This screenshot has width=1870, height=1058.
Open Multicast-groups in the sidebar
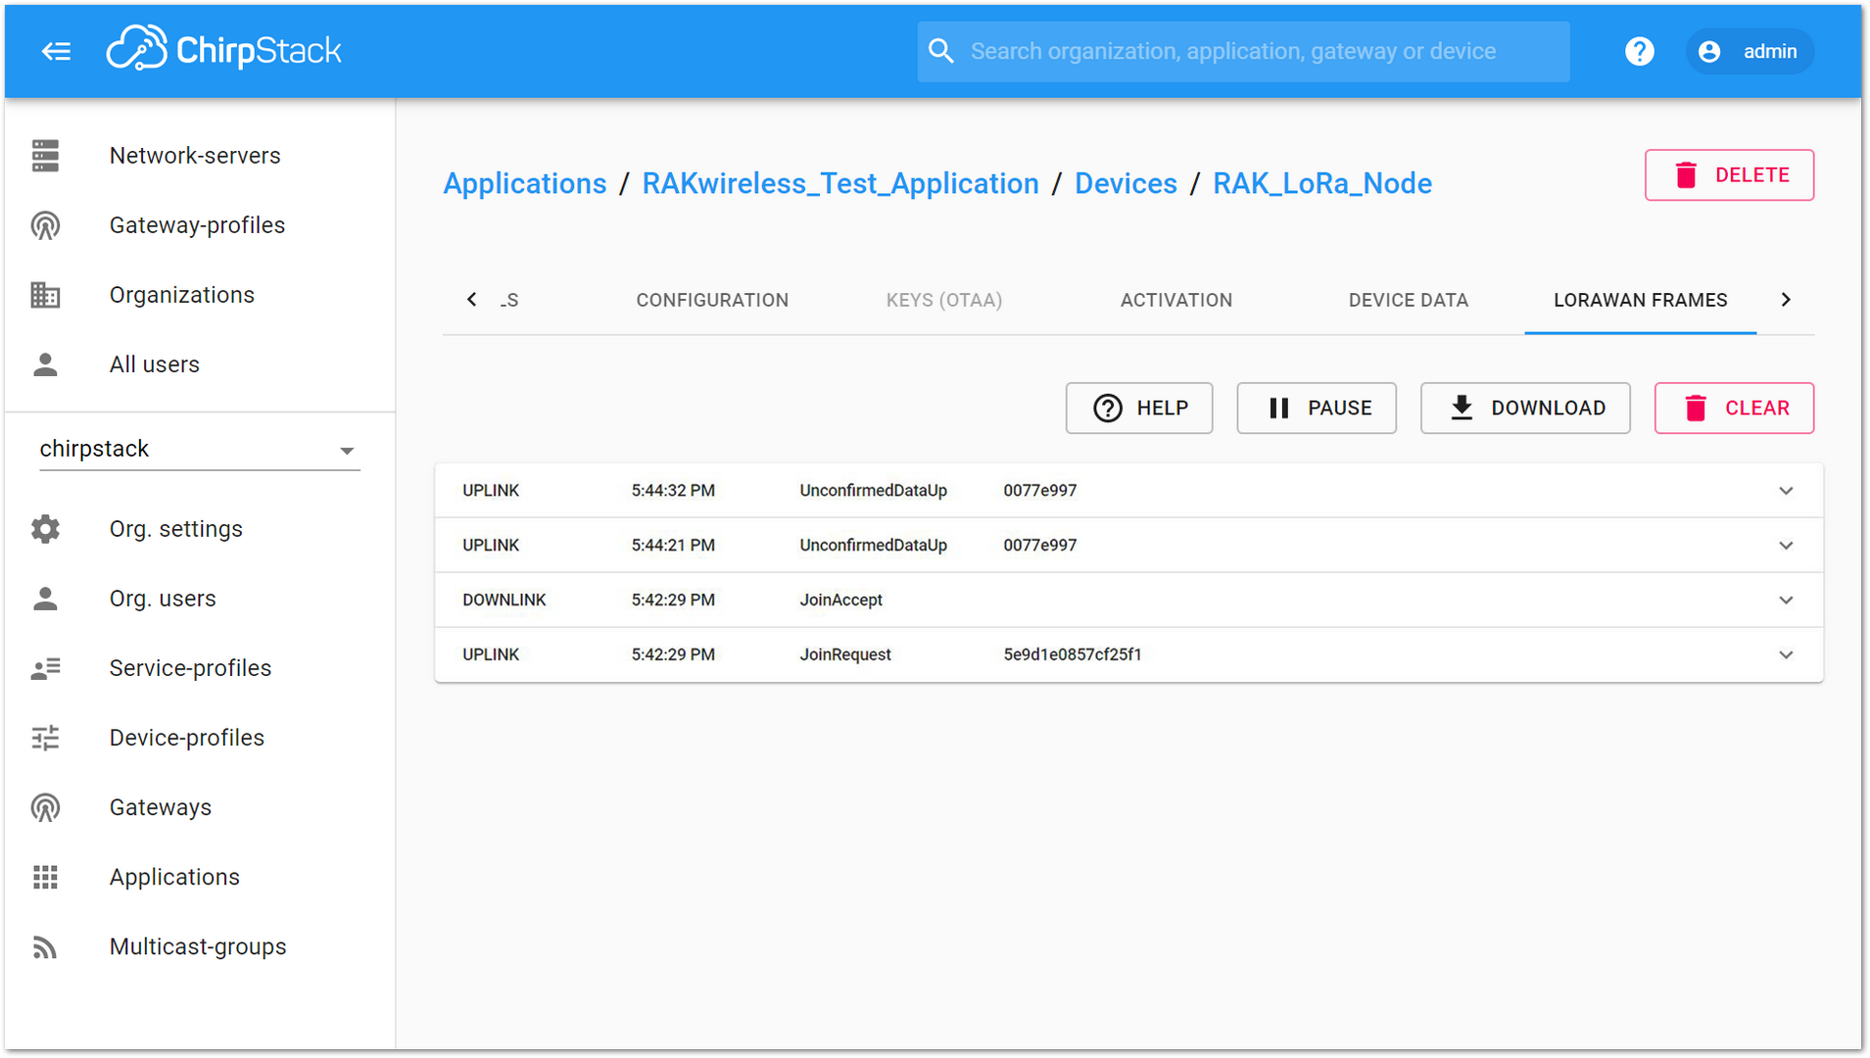[198, 946]
